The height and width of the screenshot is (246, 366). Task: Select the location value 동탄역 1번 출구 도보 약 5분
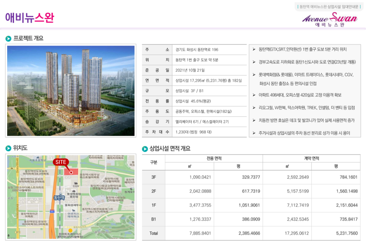(x=197, y=60)
